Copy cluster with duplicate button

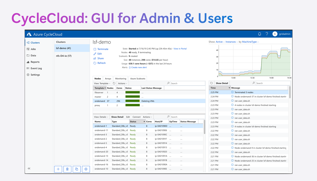click(77, 169)
